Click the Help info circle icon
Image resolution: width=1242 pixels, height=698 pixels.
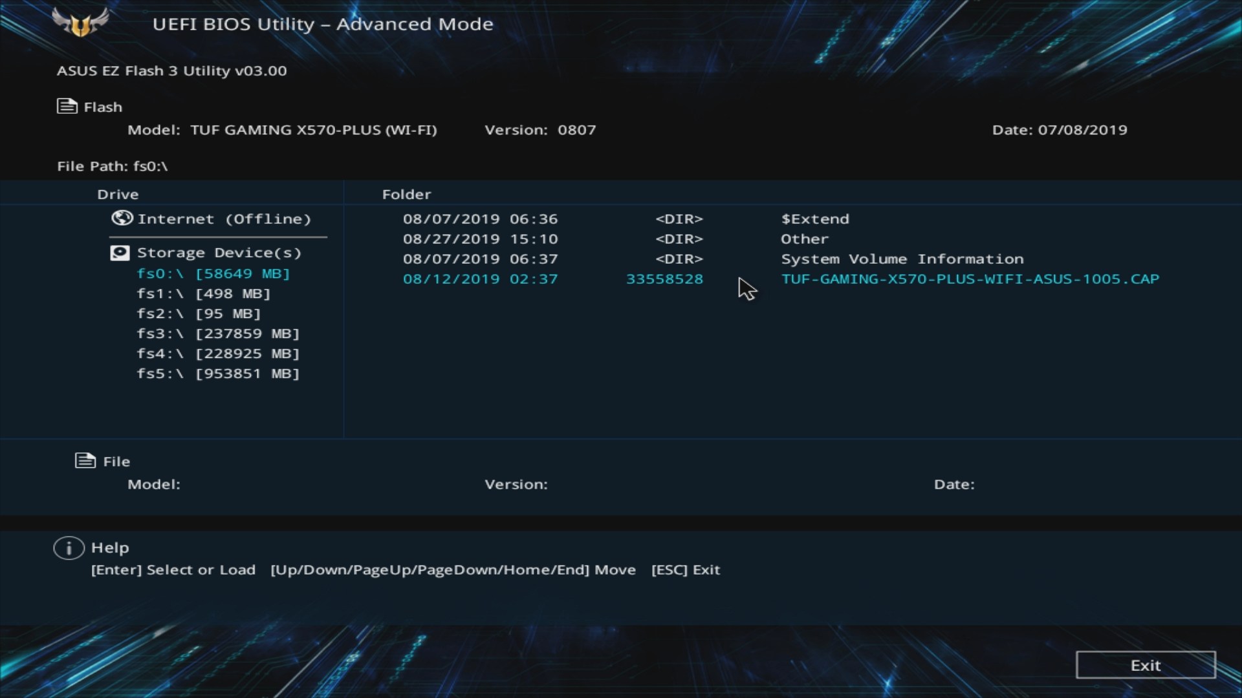point(69,548)
